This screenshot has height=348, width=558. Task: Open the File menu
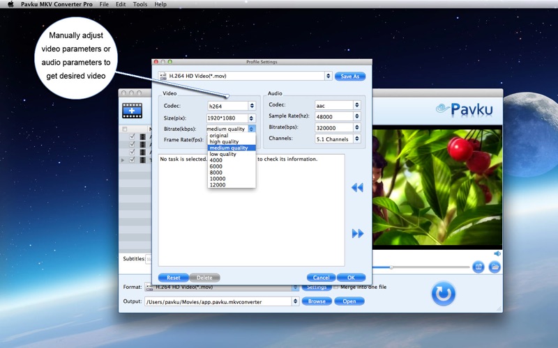(x=104, y=4)
